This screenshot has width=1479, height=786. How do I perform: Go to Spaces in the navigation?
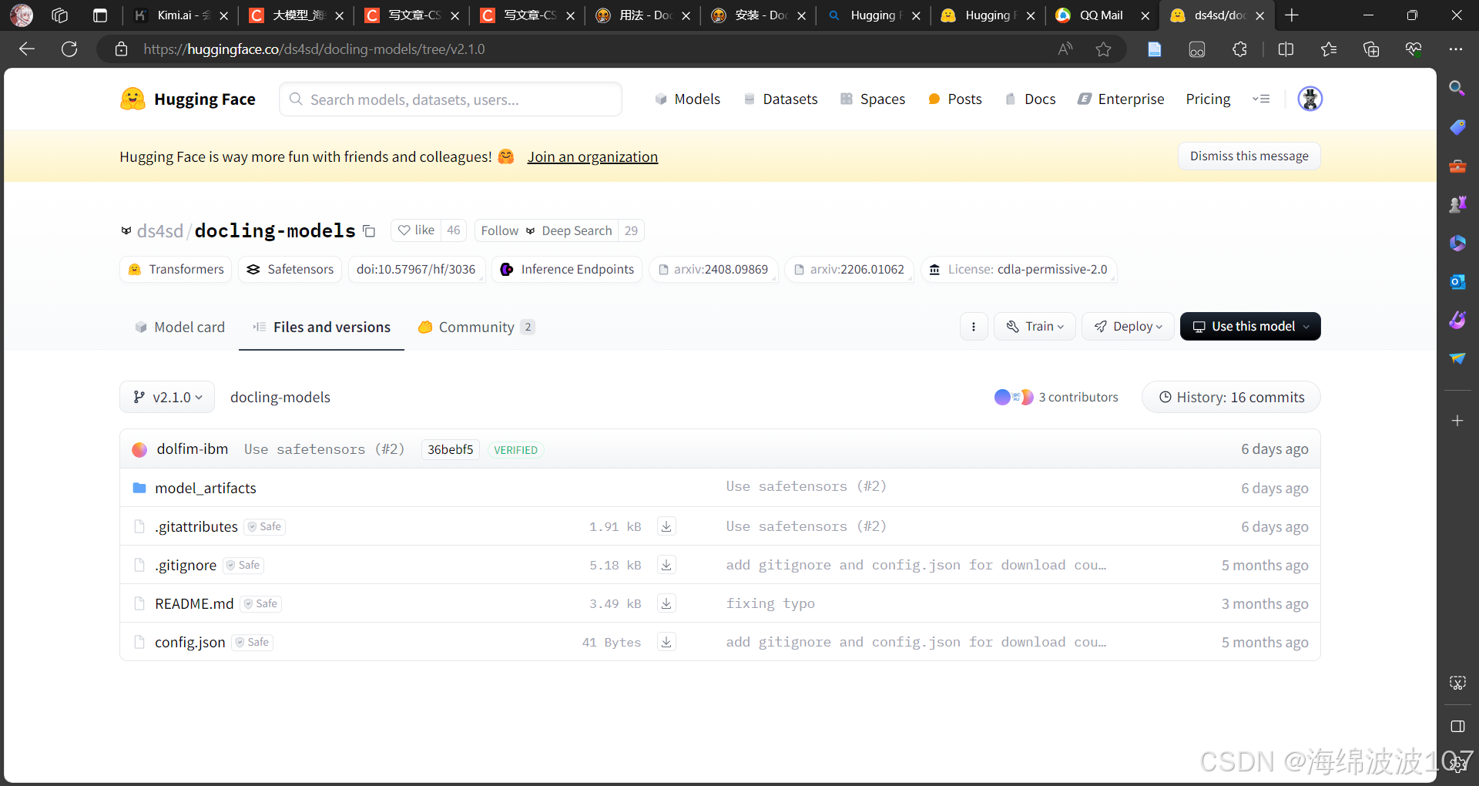tap(872, 99)
